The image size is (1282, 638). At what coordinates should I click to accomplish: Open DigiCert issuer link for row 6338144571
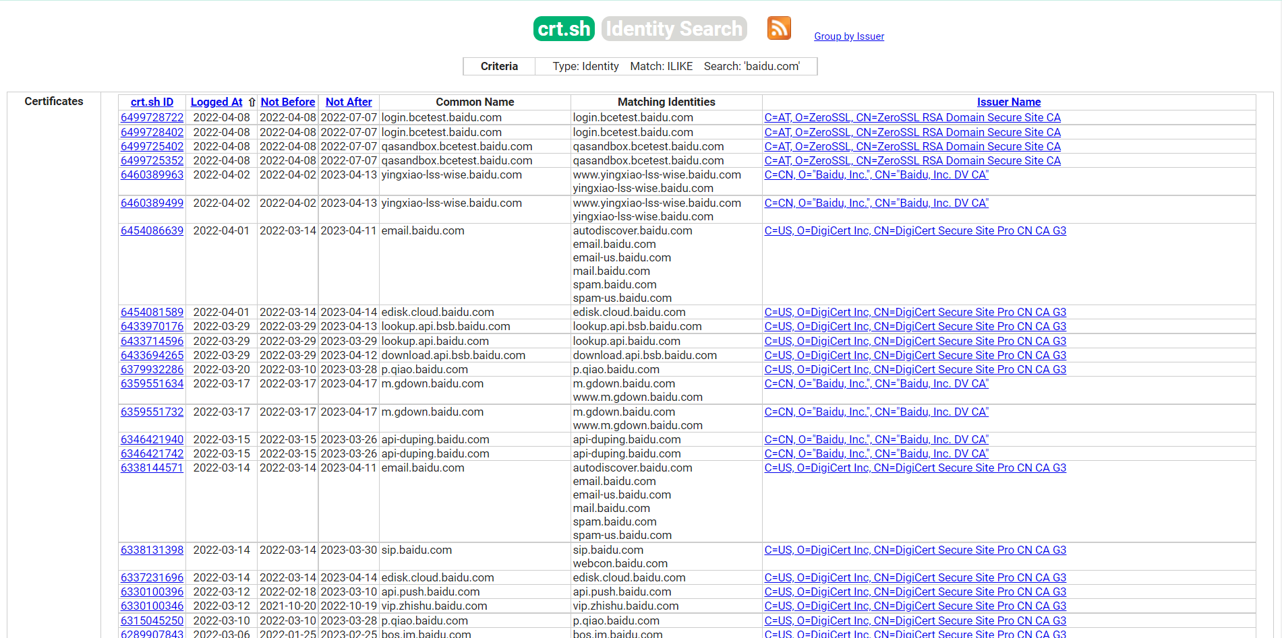coord(915,468)
